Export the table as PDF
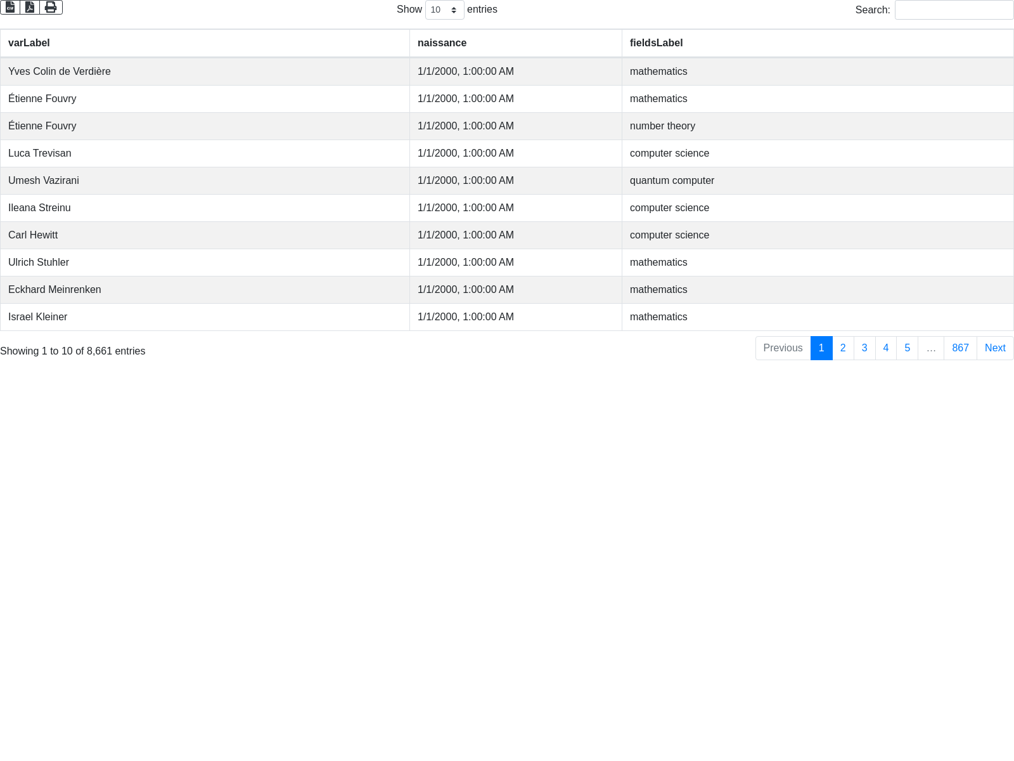 coord(30,8)
